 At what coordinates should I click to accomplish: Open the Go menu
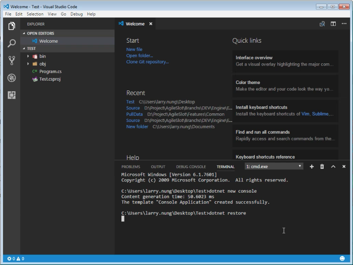(63, 14)
